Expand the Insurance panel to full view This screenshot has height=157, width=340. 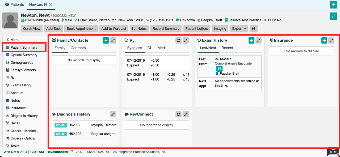pos(331,40)
